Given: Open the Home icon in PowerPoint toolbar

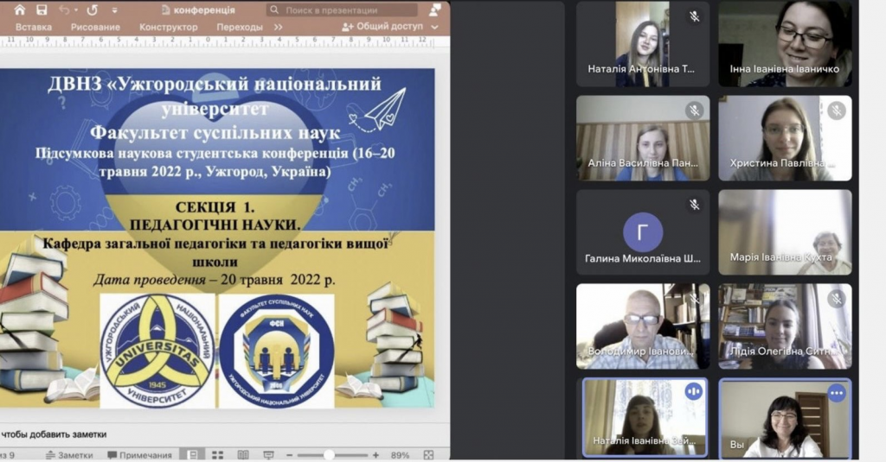Looking at the screenshot, I should click(19, 9).
